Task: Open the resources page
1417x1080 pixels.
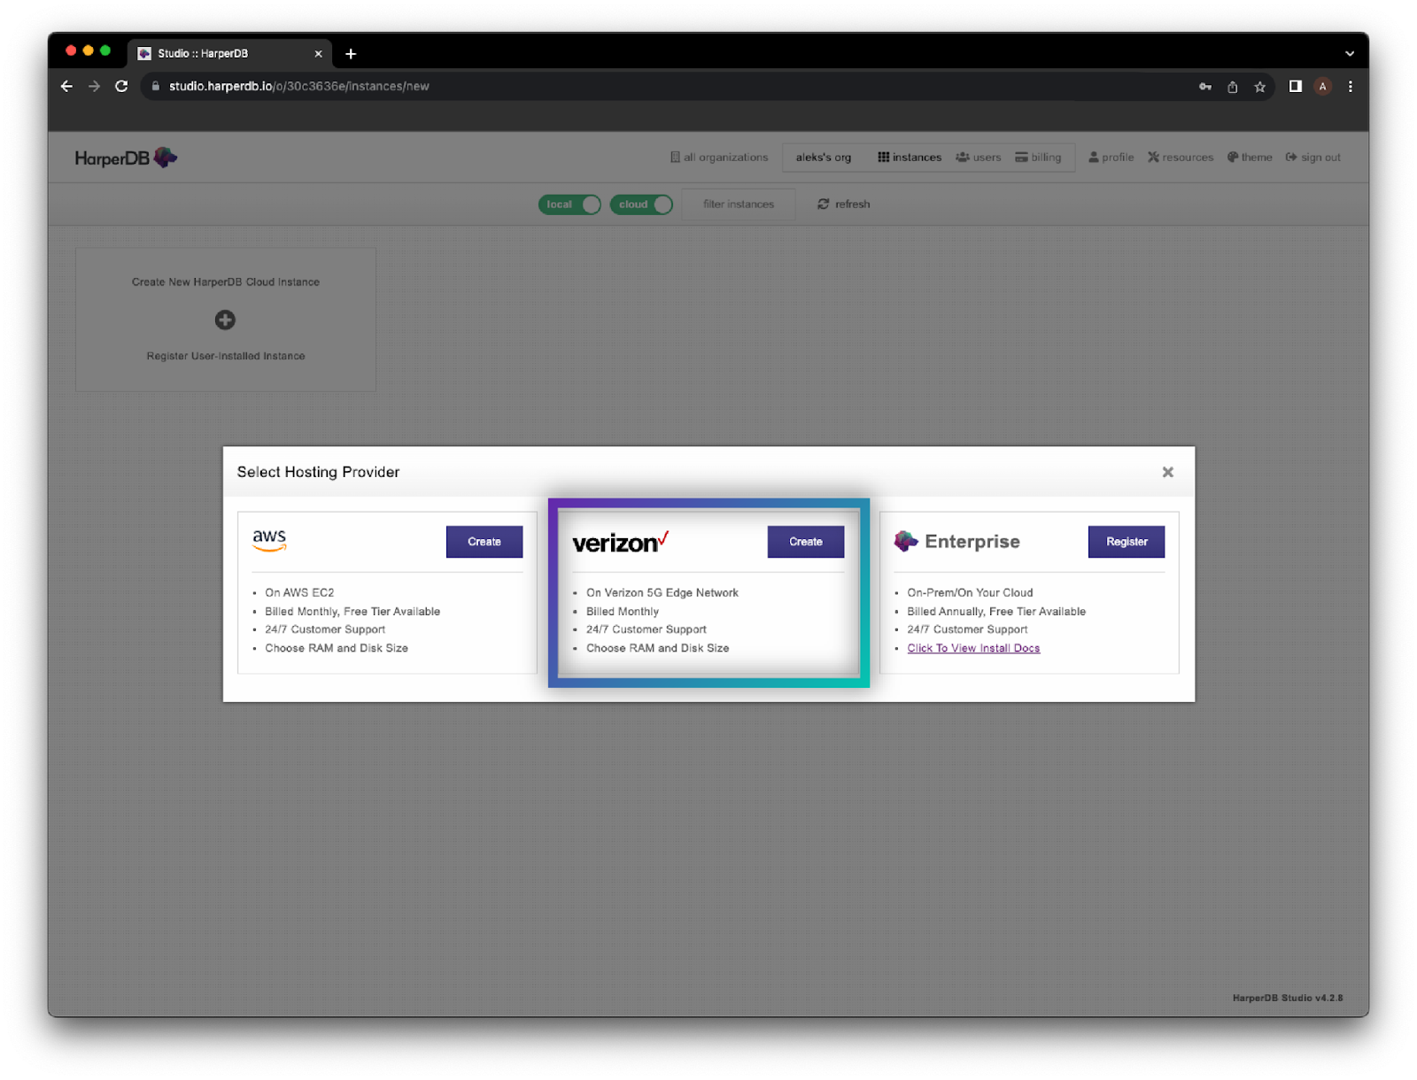Action: (1181, 157)
